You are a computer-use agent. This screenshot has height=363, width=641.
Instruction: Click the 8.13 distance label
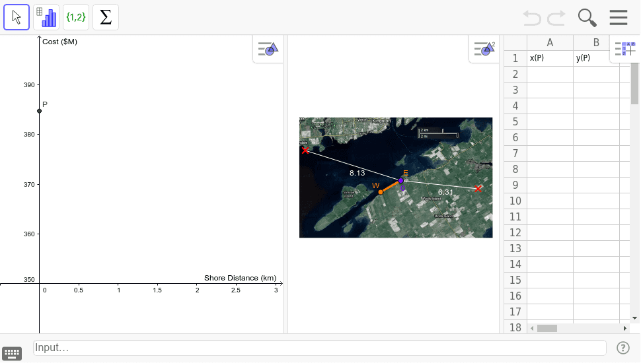(357, 173)
